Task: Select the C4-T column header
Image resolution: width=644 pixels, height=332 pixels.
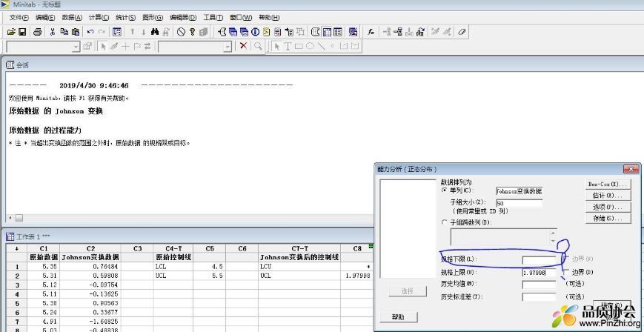Action: coord(173,248)
